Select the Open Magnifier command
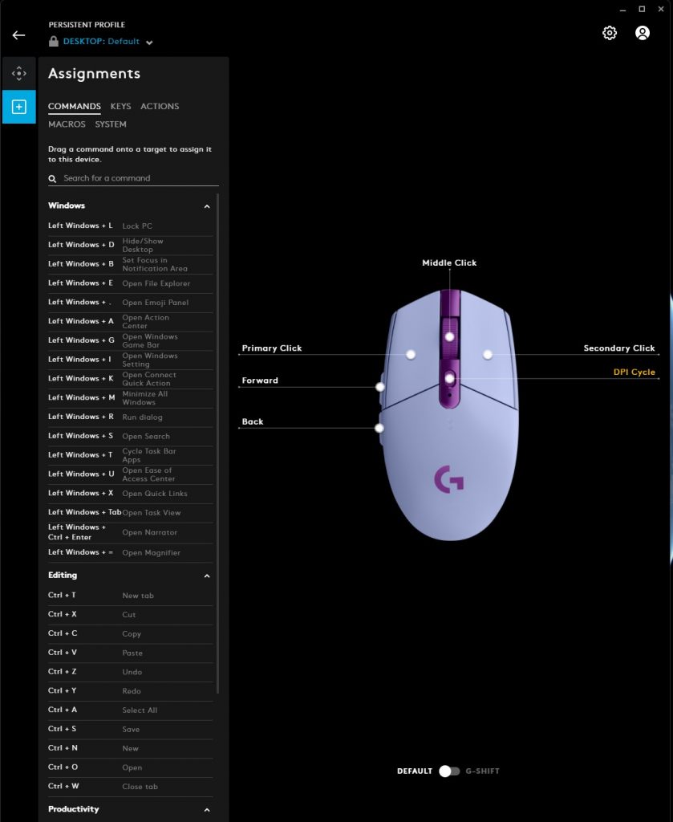 (131, 552)
